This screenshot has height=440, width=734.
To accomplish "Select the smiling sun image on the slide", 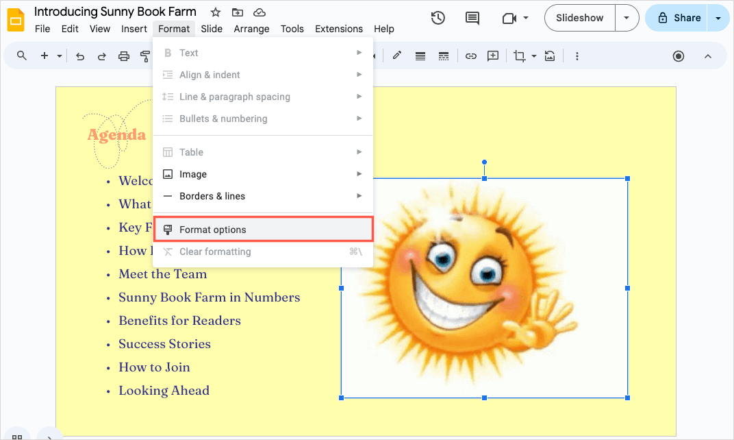I will pos(484,288).
